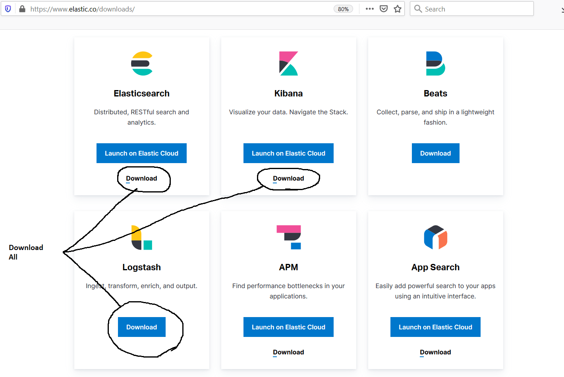Click the Beats logo icon

[x=435, y=63]
